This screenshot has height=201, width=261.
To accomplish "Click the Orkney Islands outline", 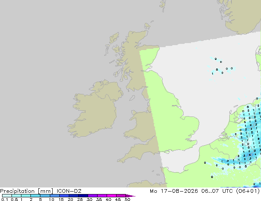I will tap(147, 26).
